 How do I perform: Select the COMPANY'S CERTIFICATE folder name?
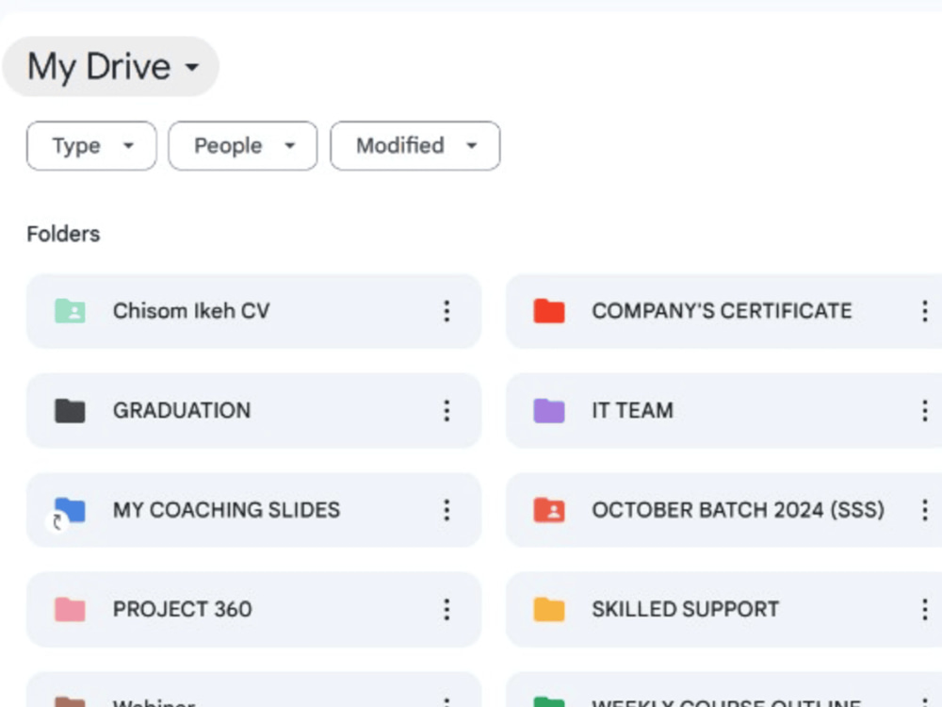point(722,311)
